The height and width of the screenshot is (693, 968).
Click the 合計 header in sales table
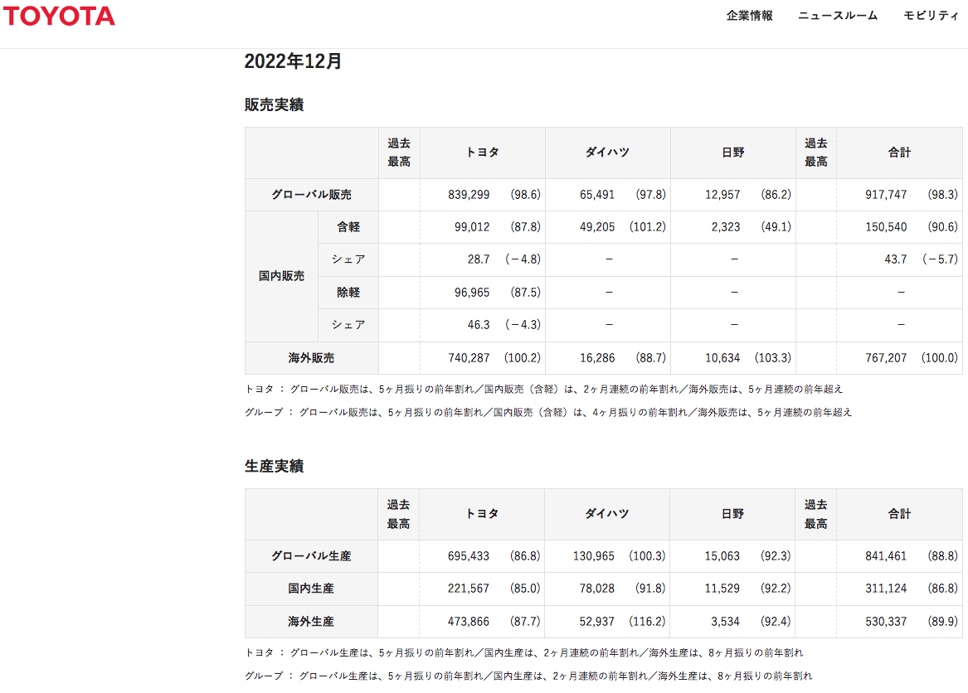[899, 153]
